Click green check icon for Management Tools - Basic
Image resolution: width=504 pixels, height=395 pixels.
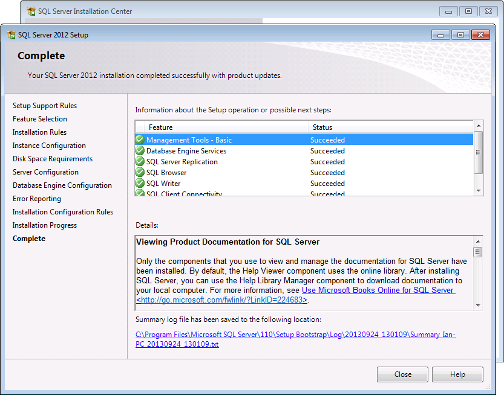(140, 140)
